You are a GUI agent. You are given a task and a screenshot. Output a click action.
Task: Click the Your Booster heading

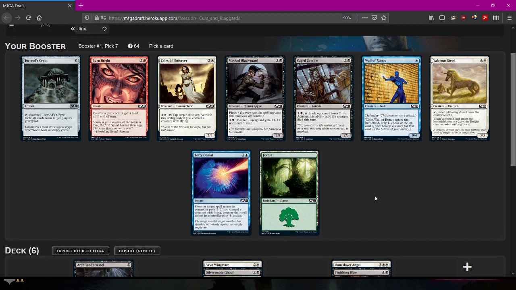[x=35, y=46]
